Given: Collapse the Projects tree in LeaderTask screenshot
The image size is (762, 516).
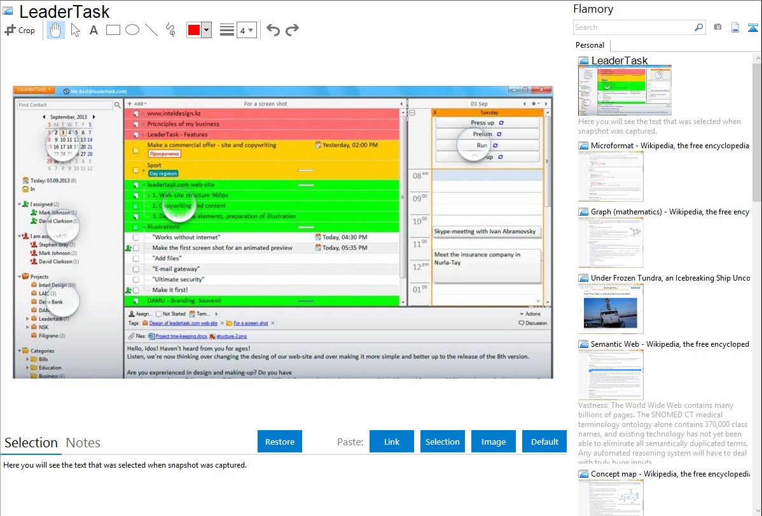Looking at the screenshot, I should tap(20, 276).
